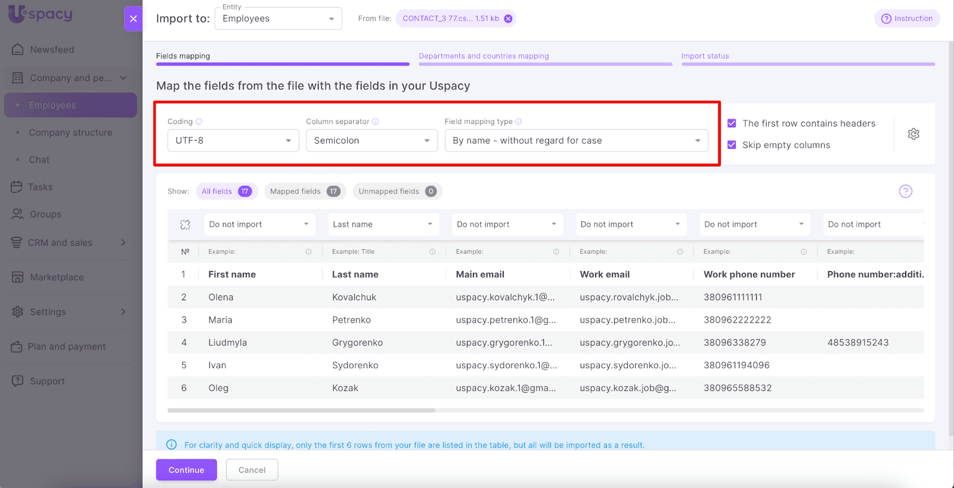The image size is (954, 488).
Task: Close the import panel with X button
Action: pyautogui.click(x=133, y=18)
